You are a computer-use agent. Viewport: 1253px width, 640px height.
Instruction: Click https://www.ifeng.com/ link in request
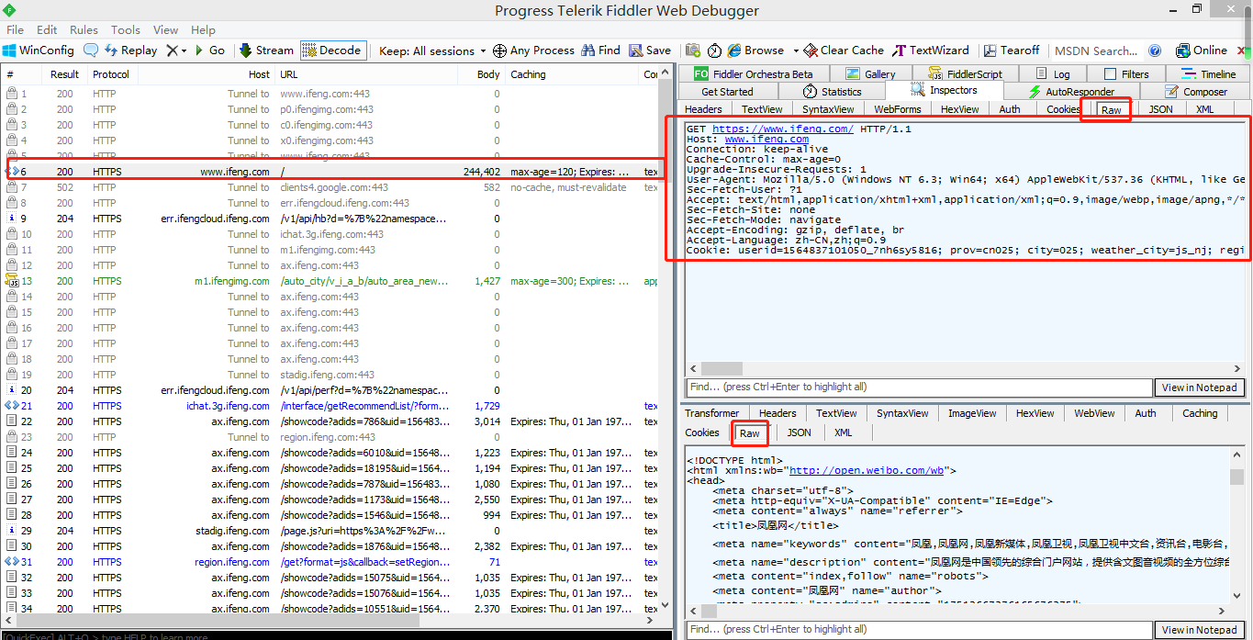pyautogui.click(x=782, y=129)
